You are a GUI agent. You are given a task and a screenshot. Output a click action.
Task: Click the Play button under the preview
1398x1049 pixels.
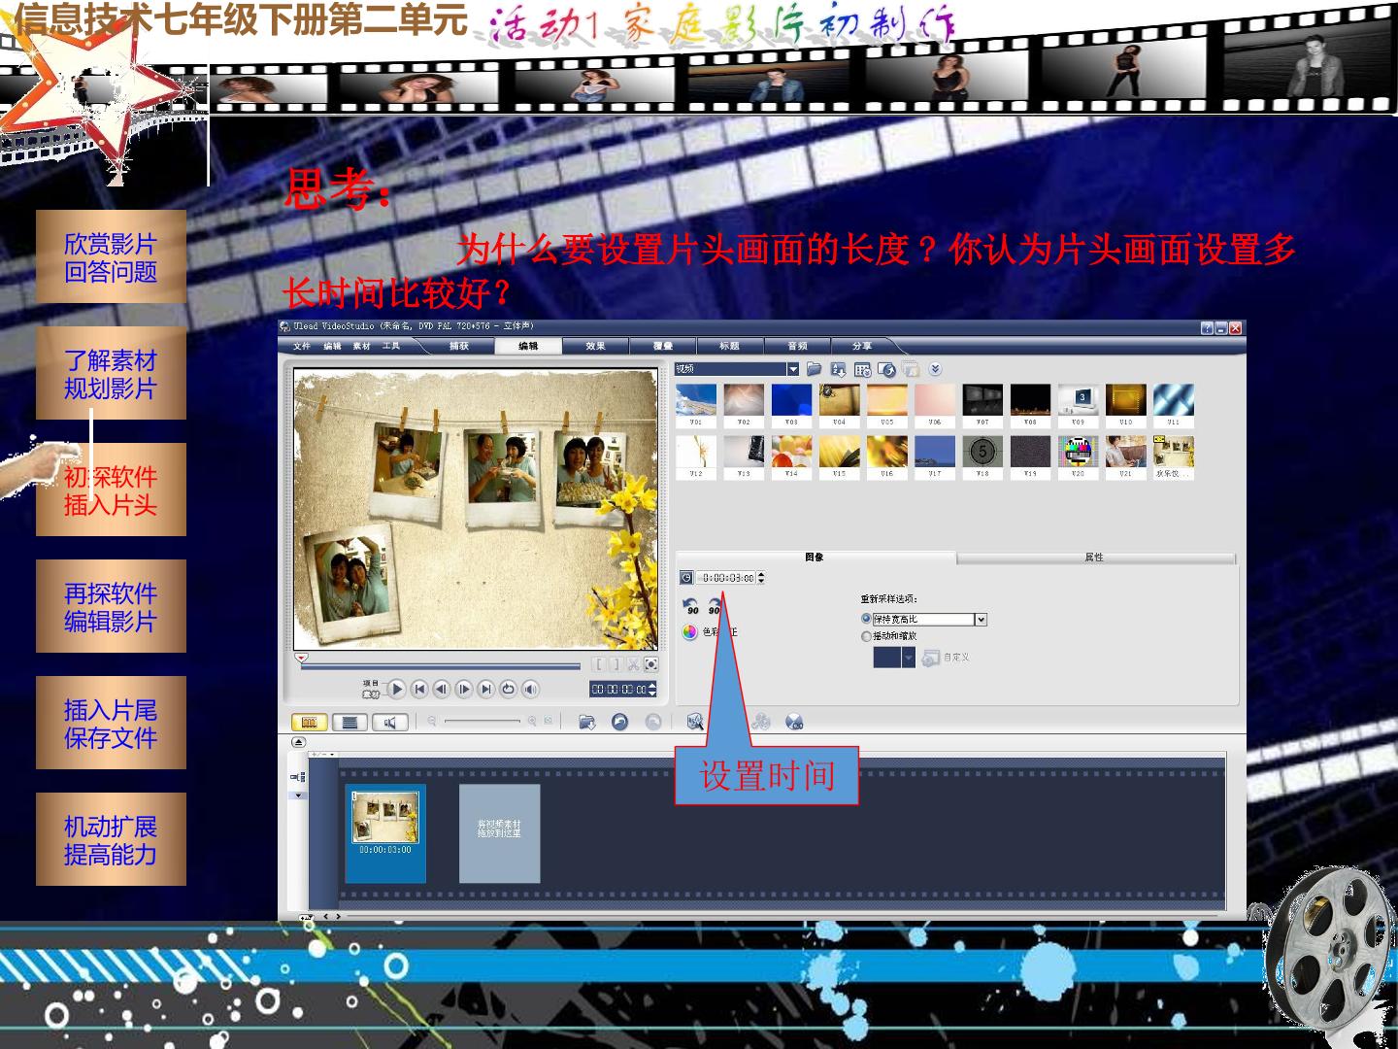396,689
